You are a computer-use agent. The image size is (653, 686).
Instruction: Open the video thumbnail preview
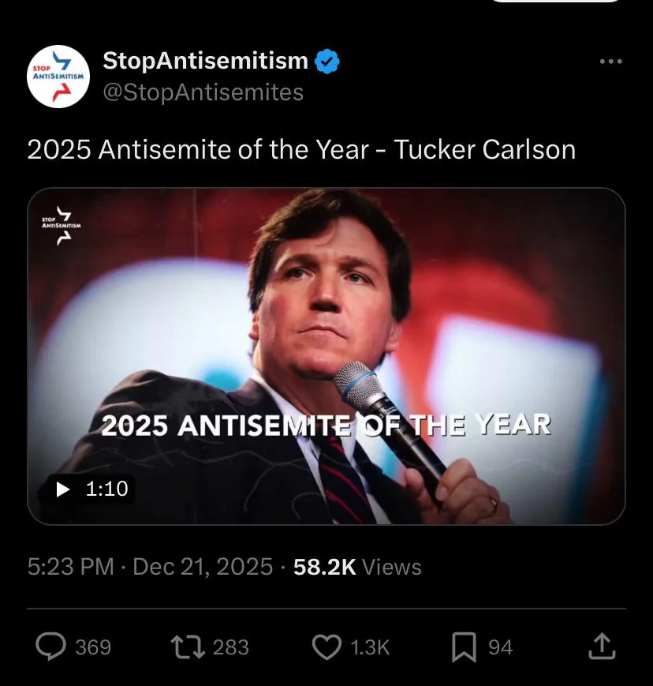(326, 355)
